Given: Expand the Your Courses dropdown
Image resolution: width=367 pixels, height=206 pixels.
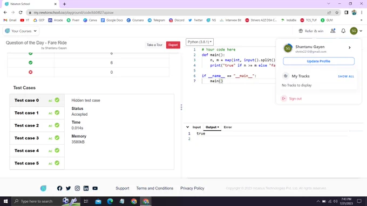Looking at the screenshot, I should pyautogui.click(x=21, y=31).
